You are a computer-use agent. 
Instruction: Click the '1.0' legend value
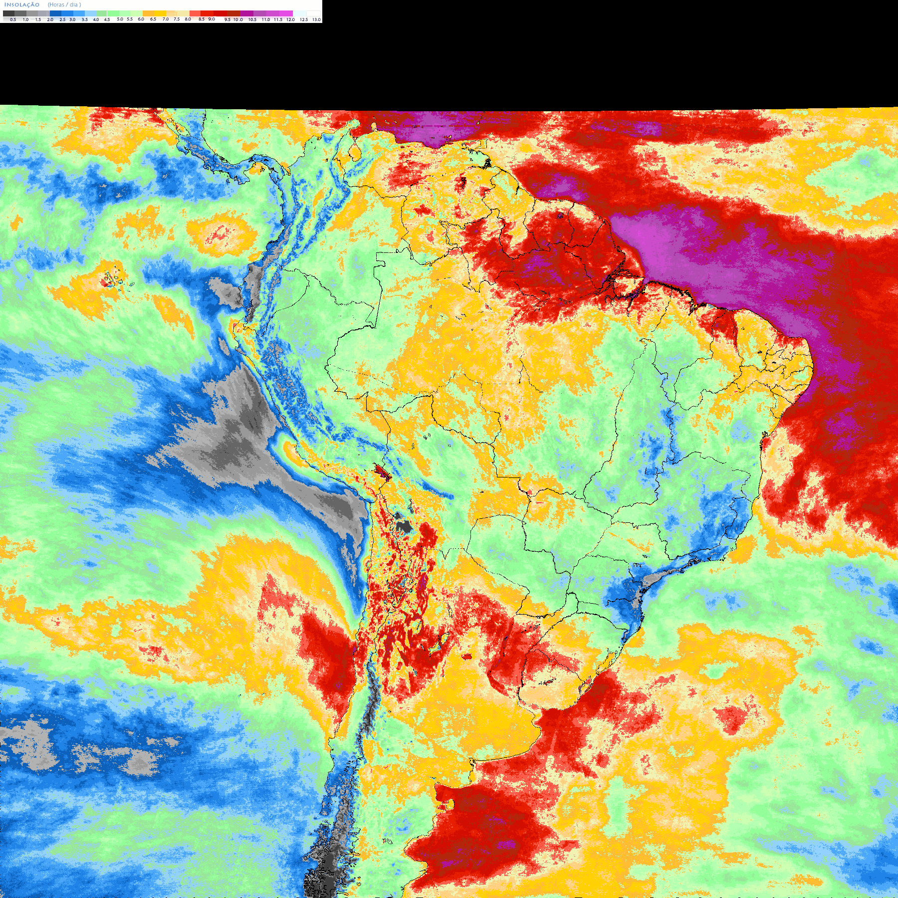pyautogui.click(x=25, y=19)
